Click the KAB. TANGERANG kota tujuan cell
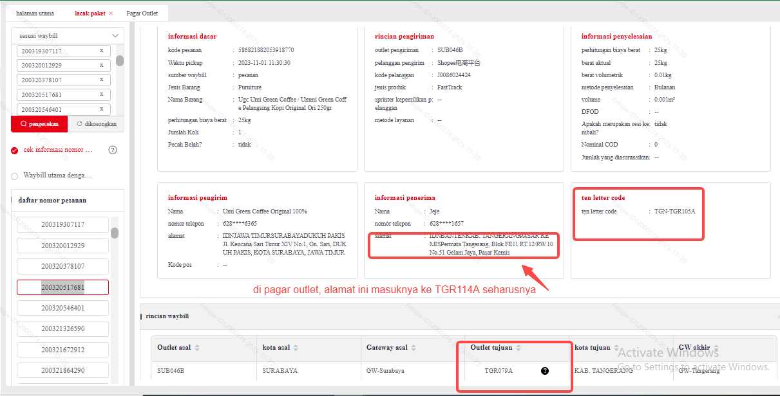Viewport: 780px width, 396px height. [604, 371]
